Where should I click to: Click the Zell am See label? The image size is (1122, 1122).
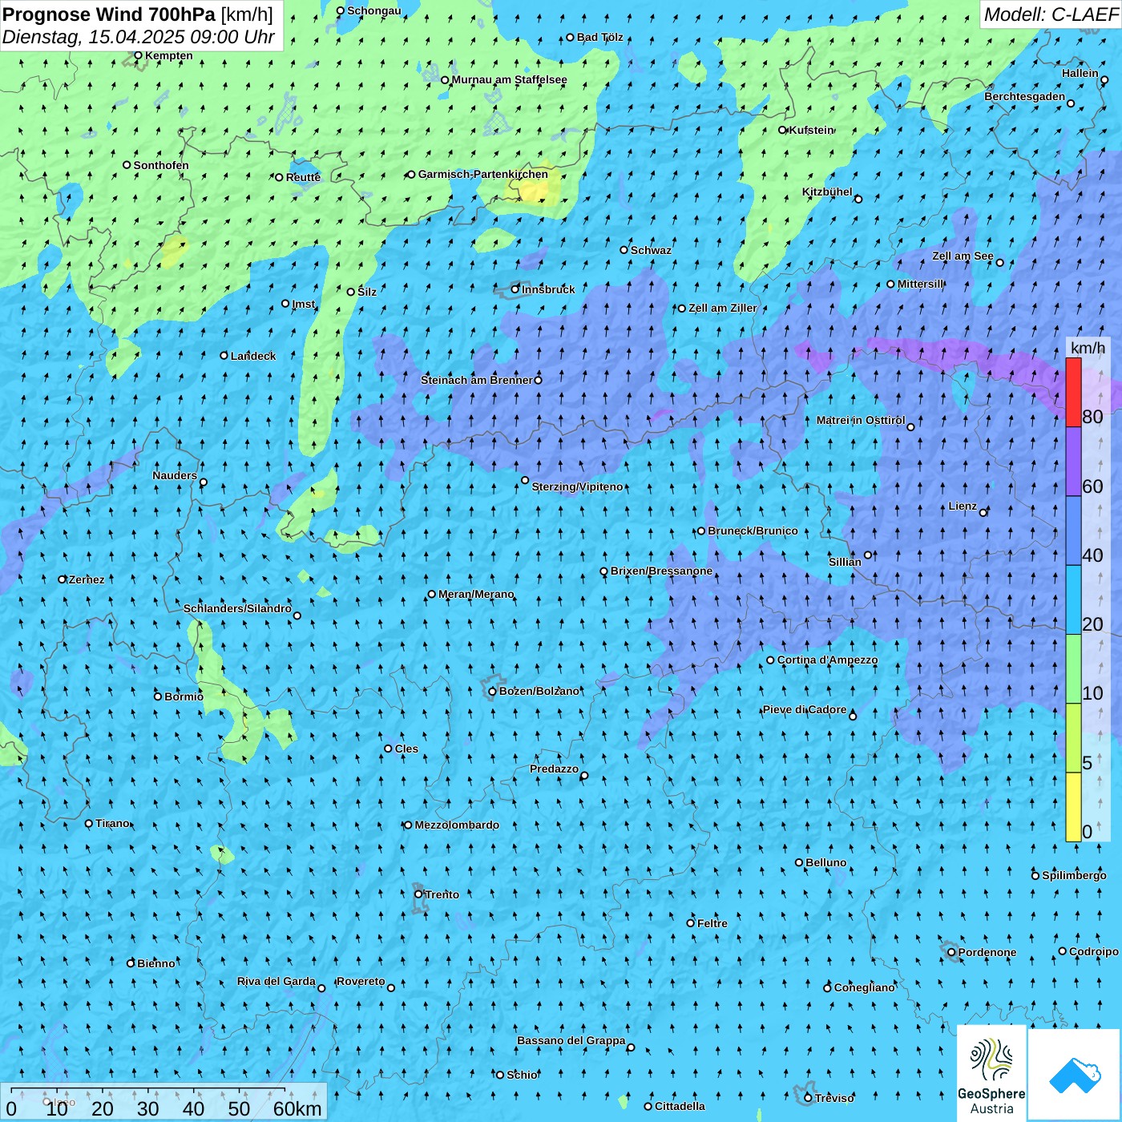[x=963, y=256]
